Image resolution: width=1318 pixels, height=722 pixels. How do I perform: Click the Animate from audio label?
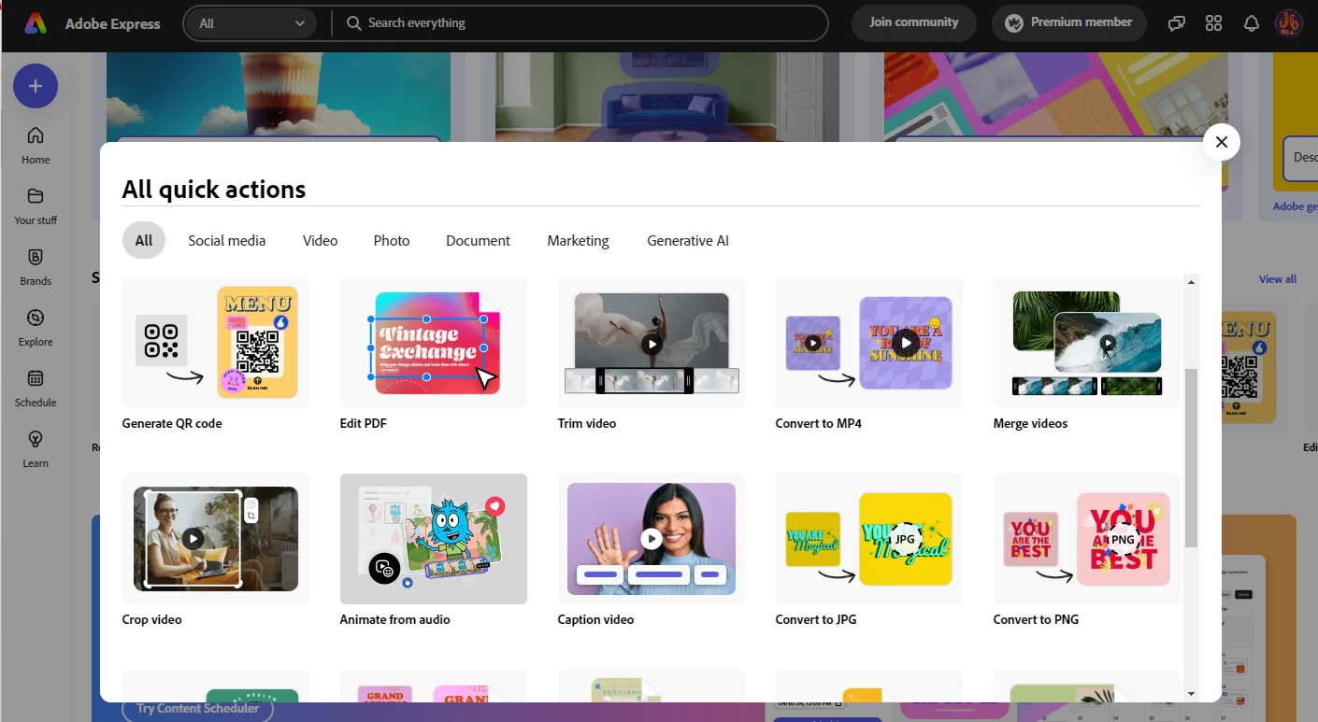tap(395, 619)
